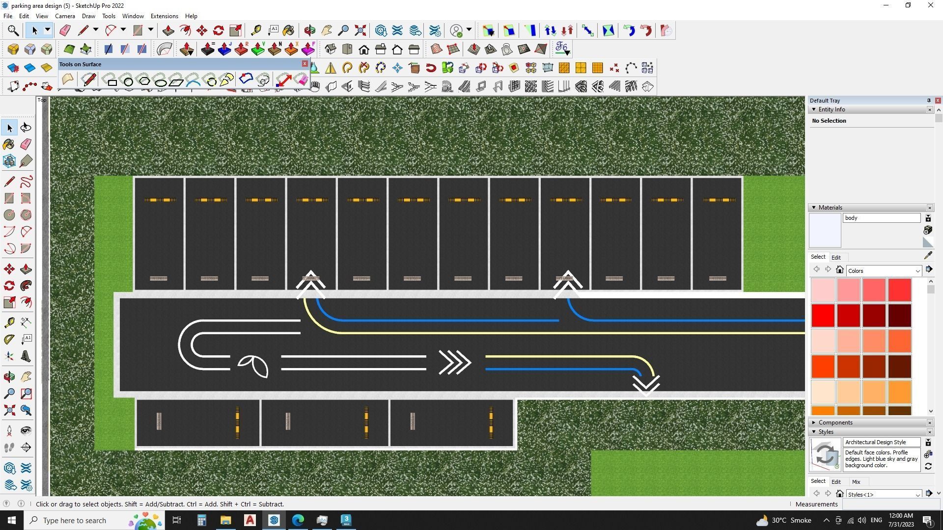The width and height of the screenshot is (943, 530).
Task: Toggle the Default Tray auto-hide pin
Action: (929, 101)
